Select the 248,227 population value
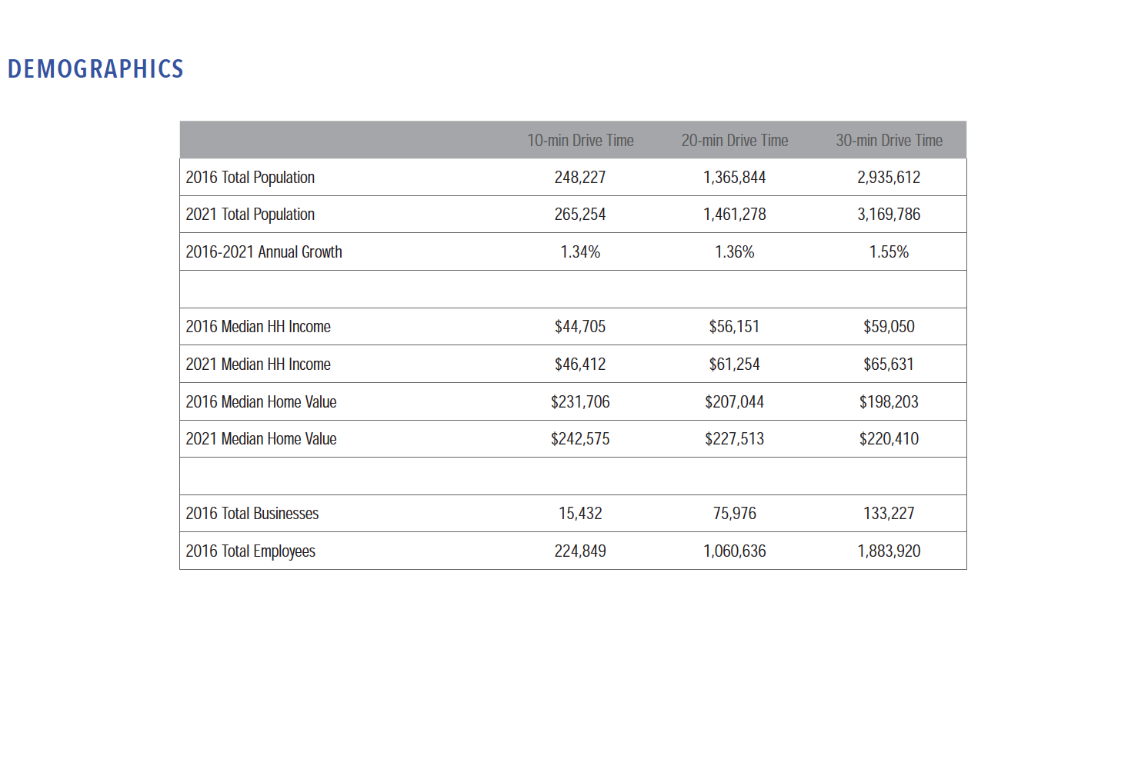Viewport: 1138px width, 779px height. [580, 178]
